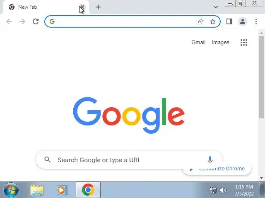The image size is (265, 198).
Task: Bookmark this tab with the star icon
Action: pos(212,21)
